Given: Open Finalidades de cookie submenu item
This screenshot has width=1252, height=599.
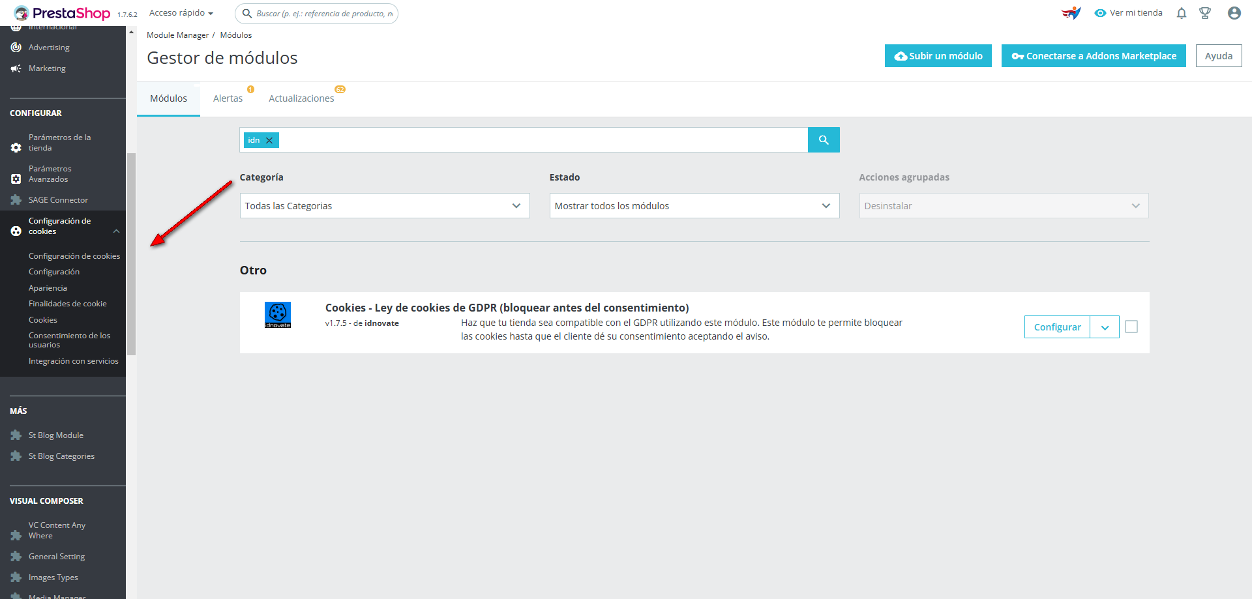Looking at the screenshot, I should coord(68,304).
